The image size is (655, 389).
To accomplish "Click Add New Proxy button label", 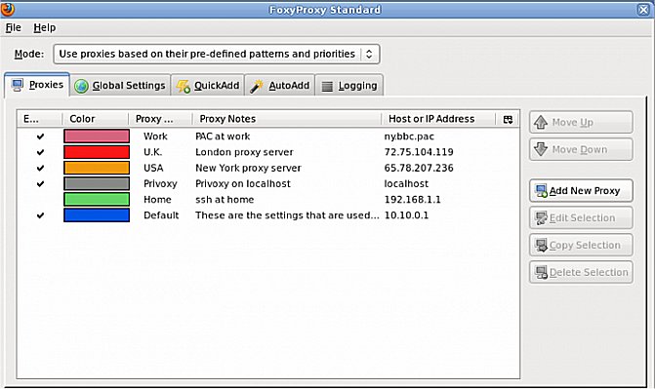I will point(585,191).
